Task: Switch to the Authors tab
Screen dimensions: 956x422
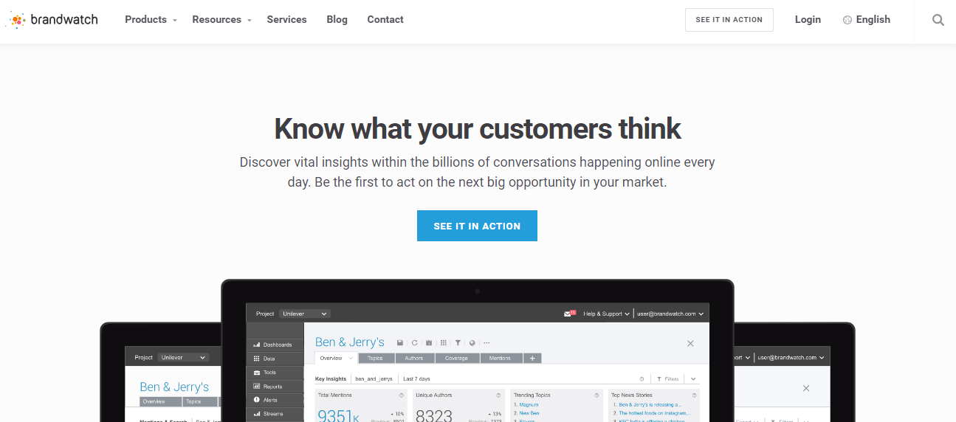Action: pyautogui.click(x=414, y=358)
